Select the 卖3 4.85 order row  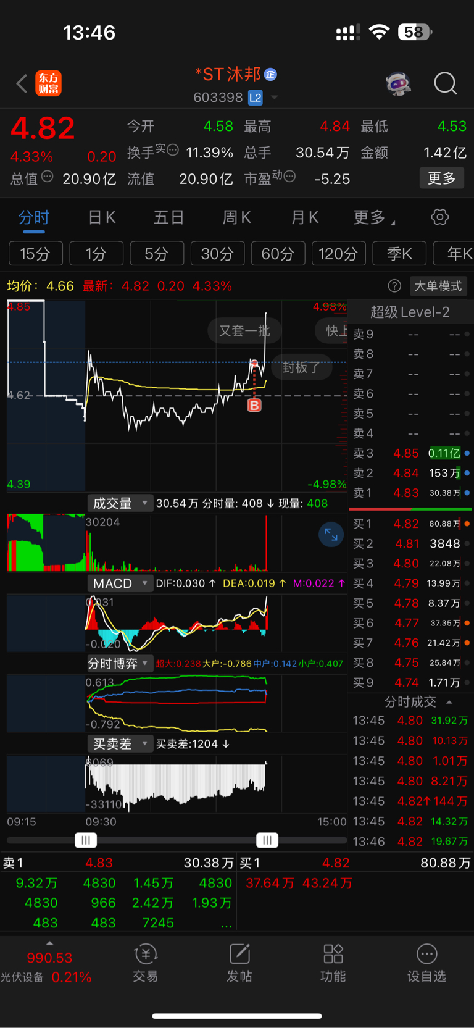411,453
